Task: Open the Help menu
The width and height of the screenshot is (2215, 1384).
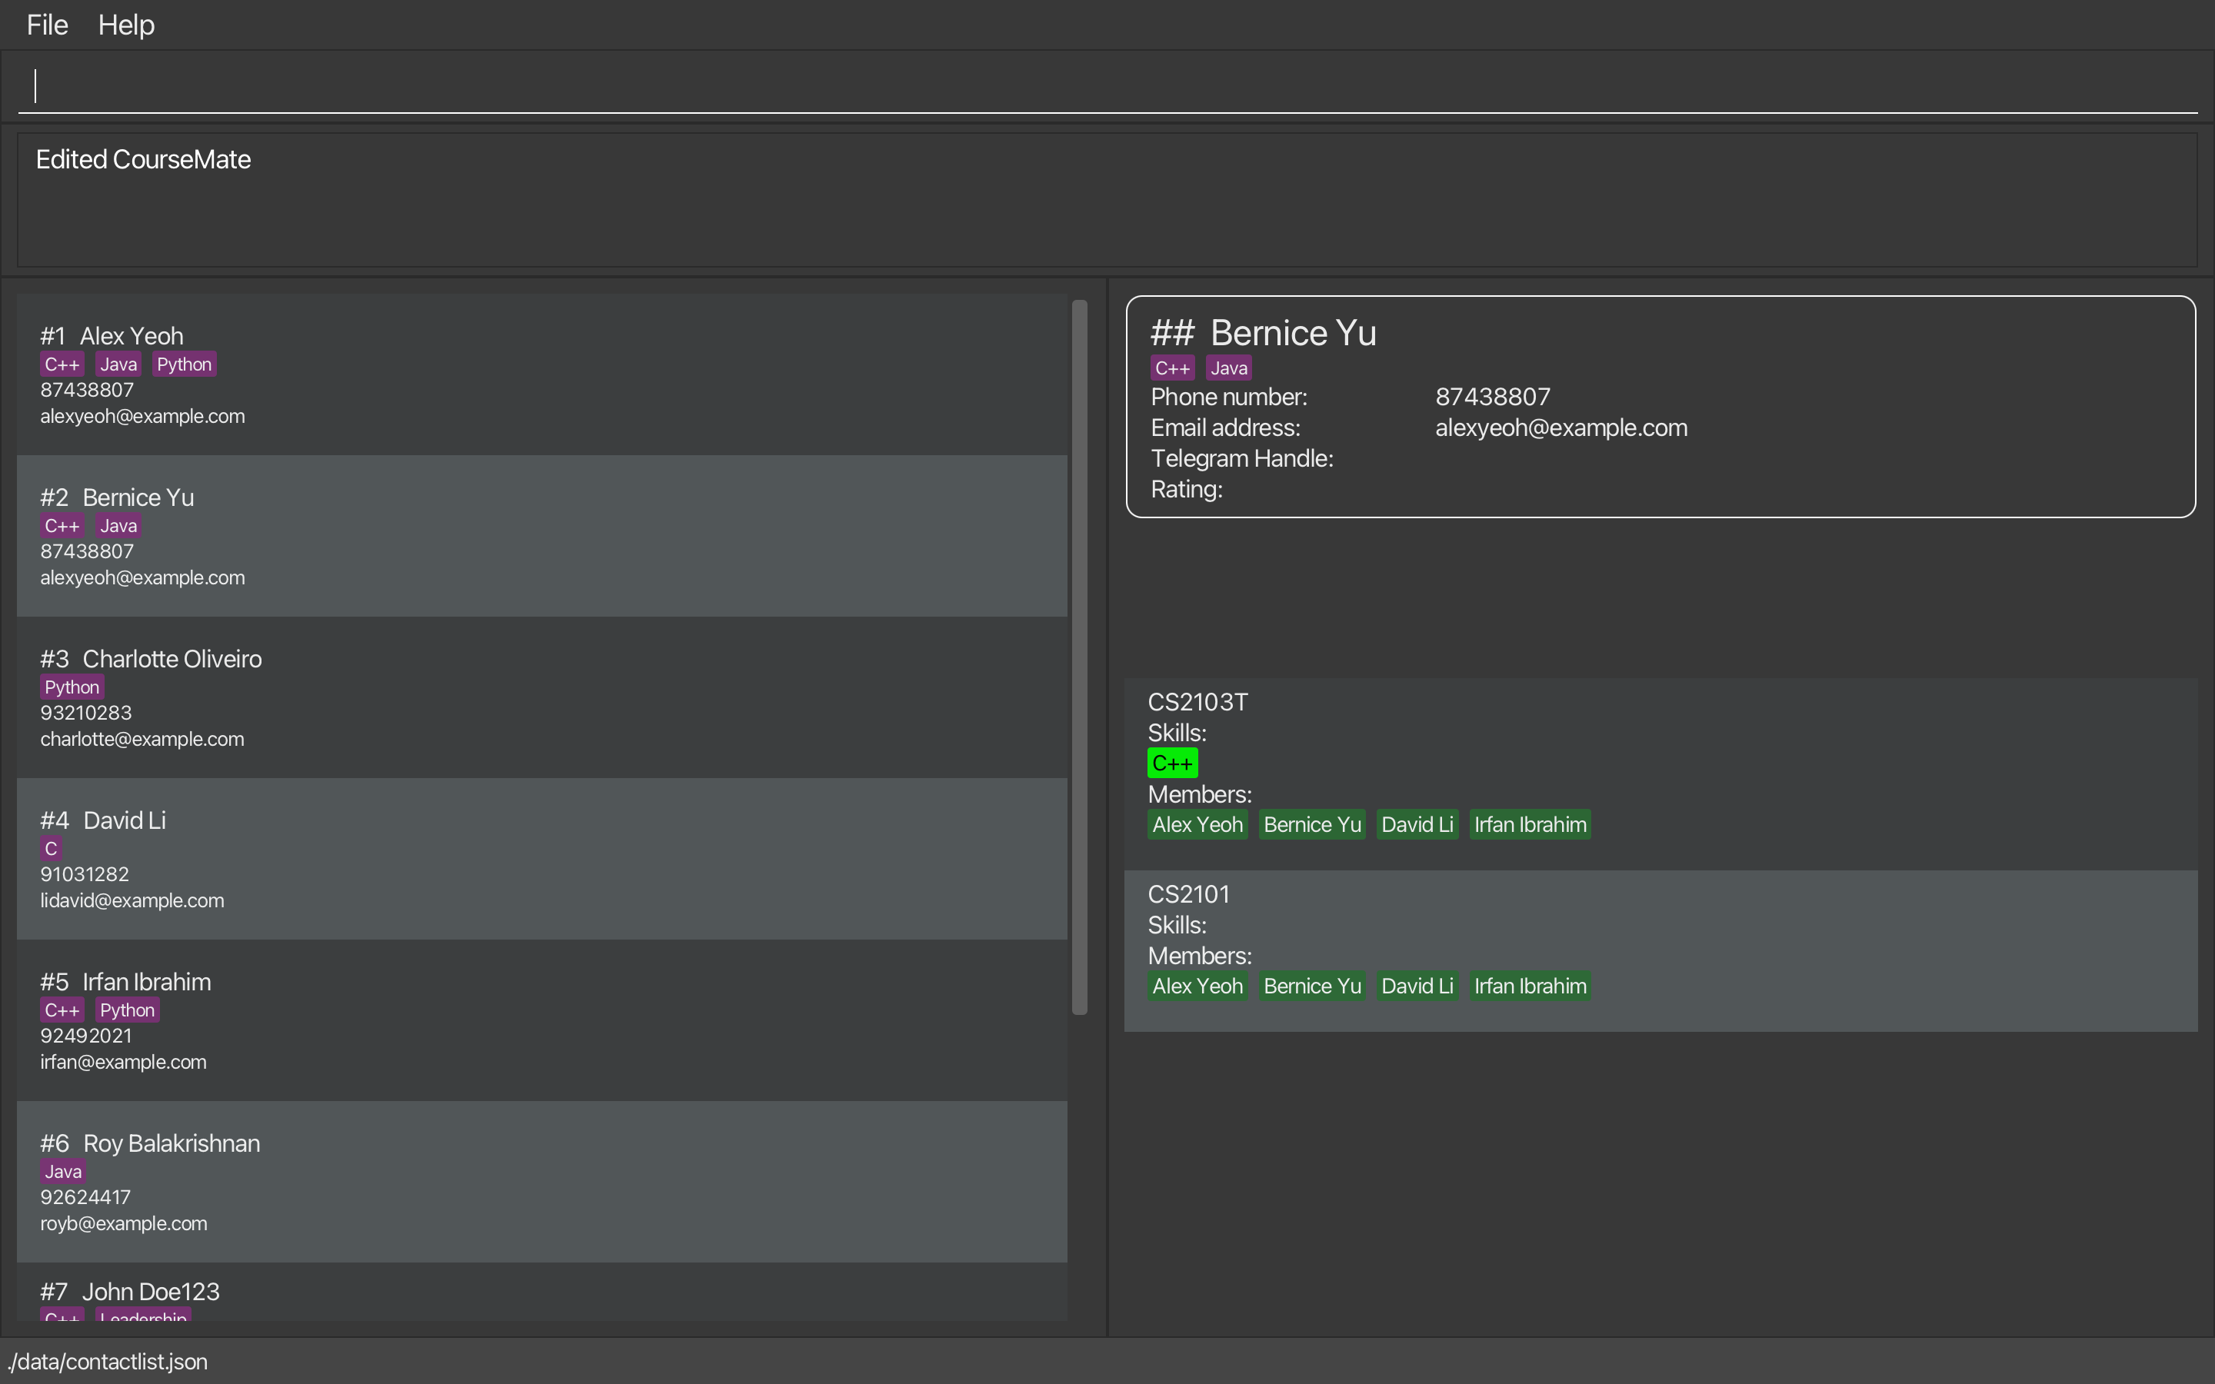Action: (x=125, y=25)
